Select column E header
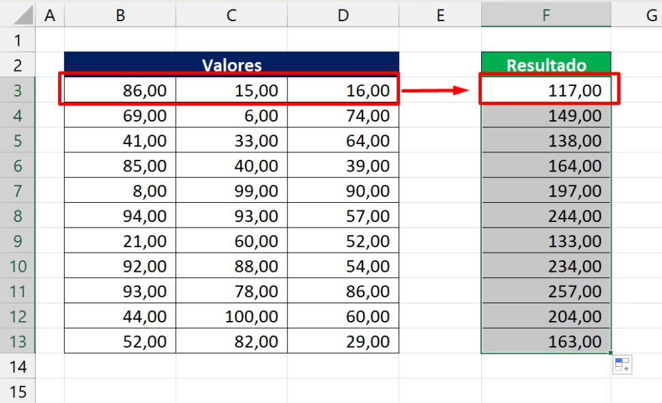Screen dimensions: 662x403 (x=440, y=15)
